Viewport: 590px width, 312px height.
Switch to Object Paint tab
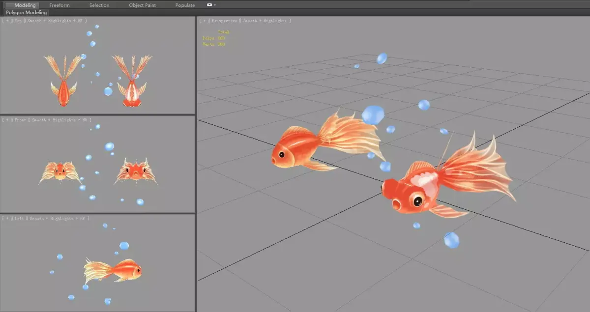(142, 5)
